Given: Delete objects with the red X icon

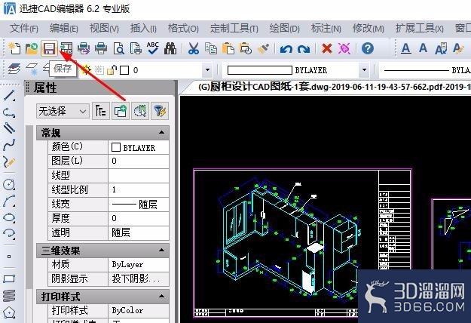Looking at the screenshot, I should coord(327,48).
